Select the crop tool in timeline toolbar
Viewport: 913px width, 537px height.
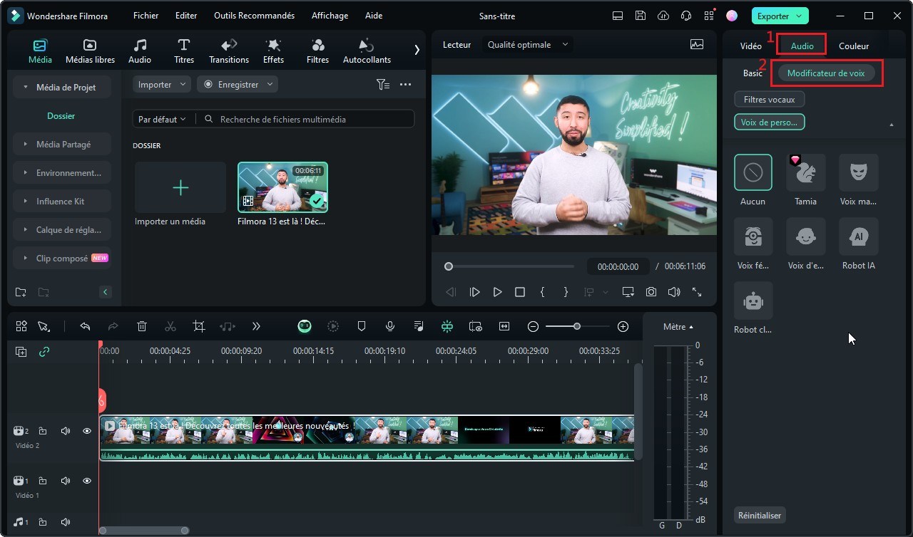tap(199, 326)
